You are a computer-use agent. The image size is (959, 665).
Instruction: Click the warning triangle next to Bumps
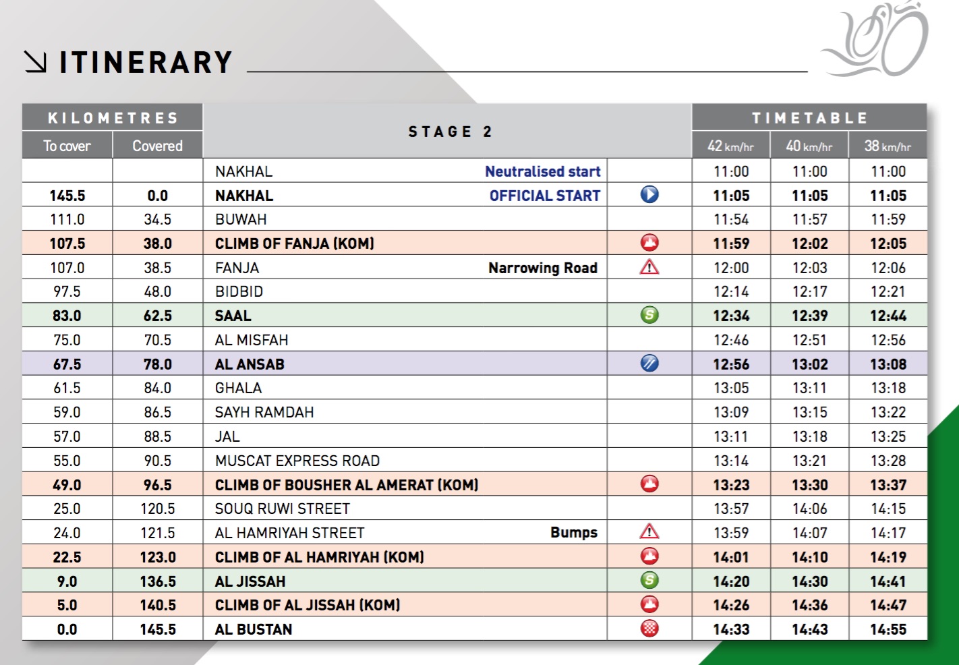click(649, 531)
